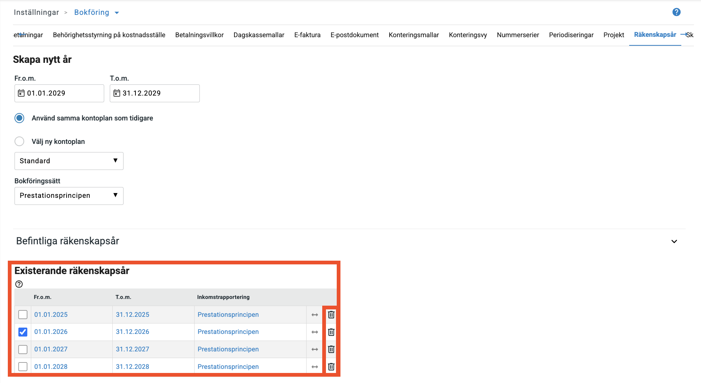Switch to the Konteringsmallar tab

click(413, 35)
